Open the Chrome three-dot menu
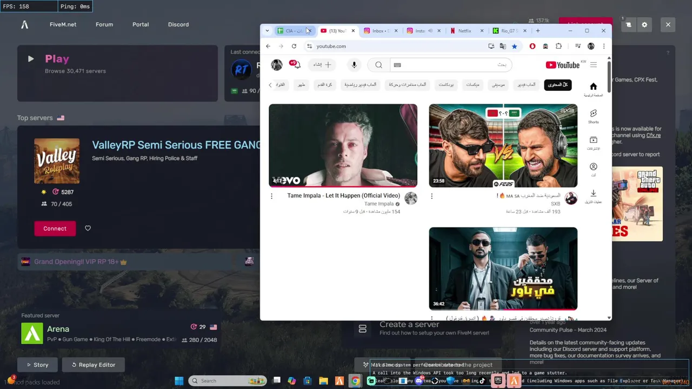 [604, 46]
